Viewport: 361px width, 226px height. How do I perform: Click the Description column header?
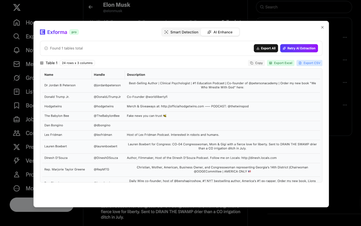223,75
